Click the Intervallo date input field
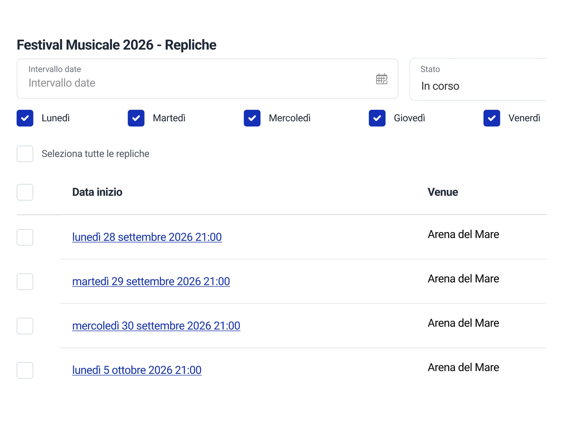 click(207, 79)
